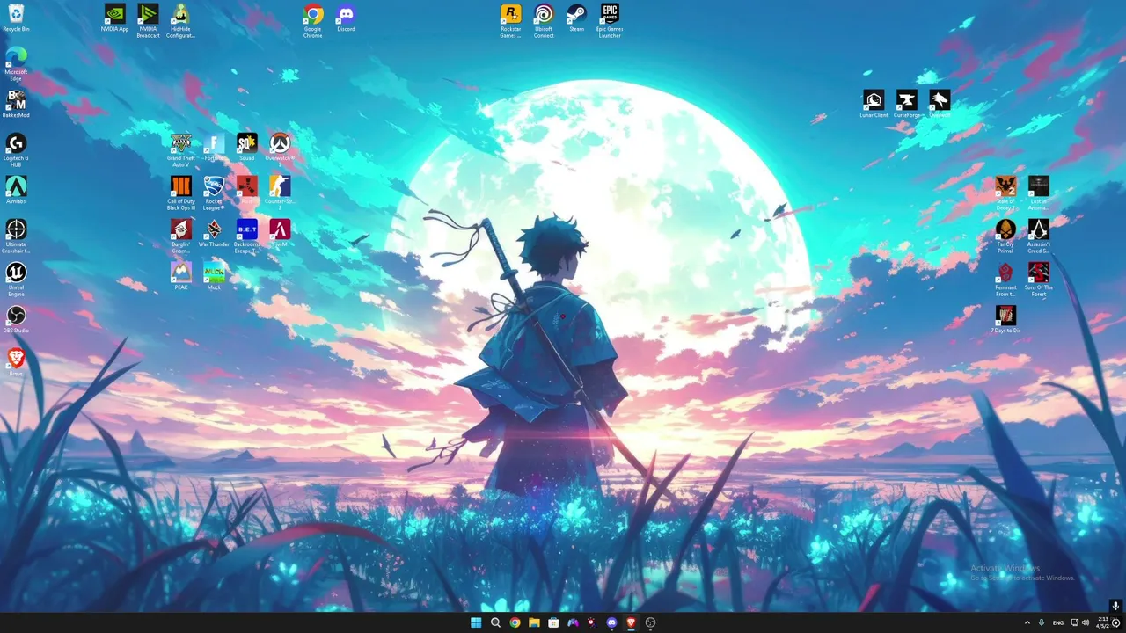Screen dimensions: 1126x633
Task: Open taskbar Search
Action: [495, 622]
